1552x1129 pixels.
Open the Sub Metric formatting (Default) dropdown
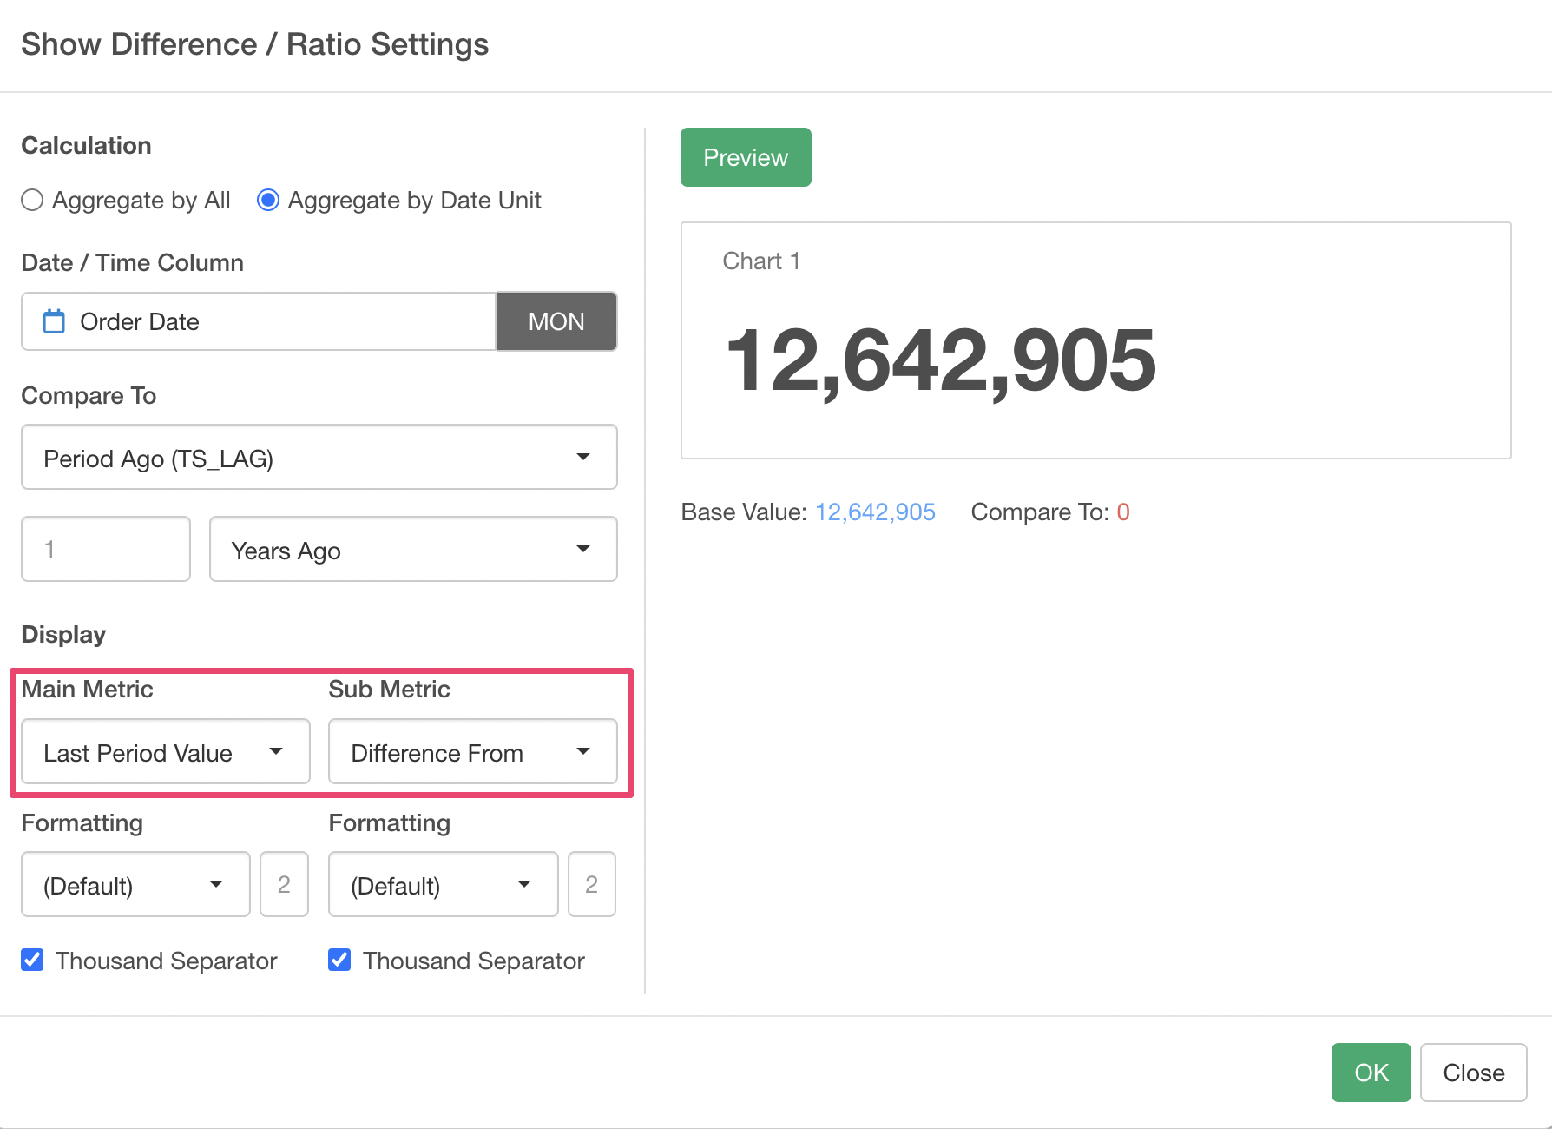pyautogui.click(x=443, y=885)
